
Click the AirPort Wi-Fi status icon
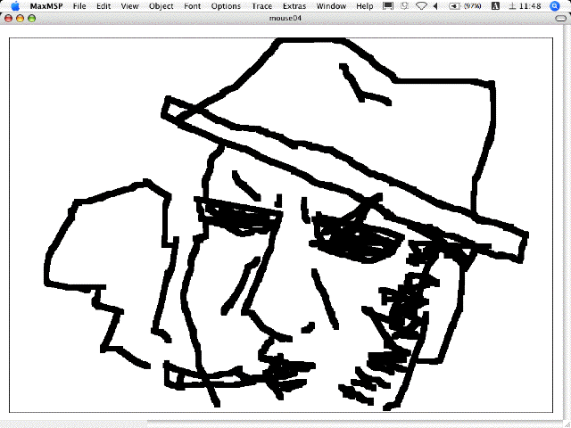421,6
